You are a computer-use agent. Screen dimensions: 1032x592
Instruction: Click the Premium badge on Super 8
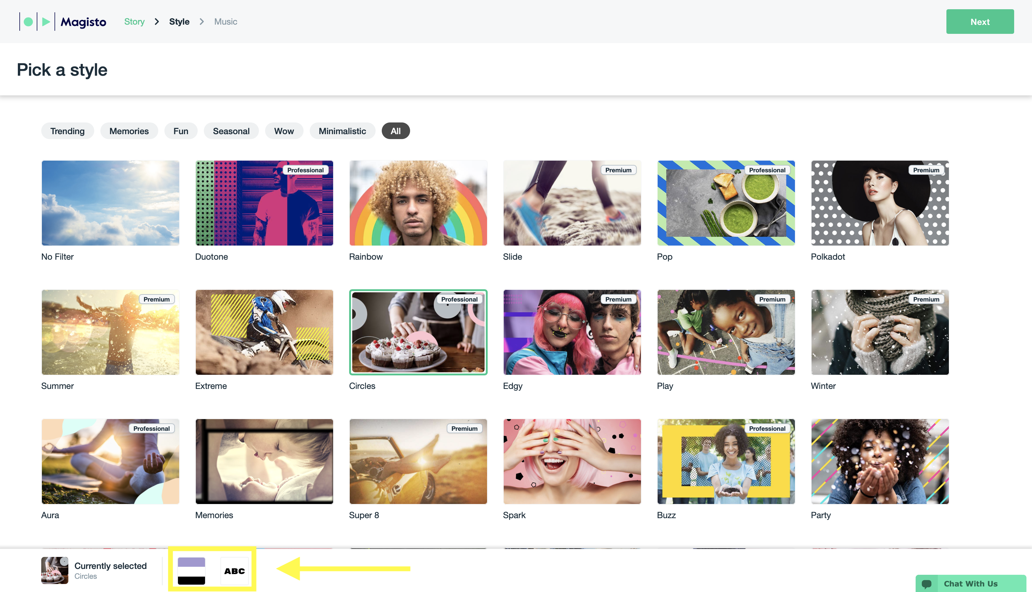464,429
